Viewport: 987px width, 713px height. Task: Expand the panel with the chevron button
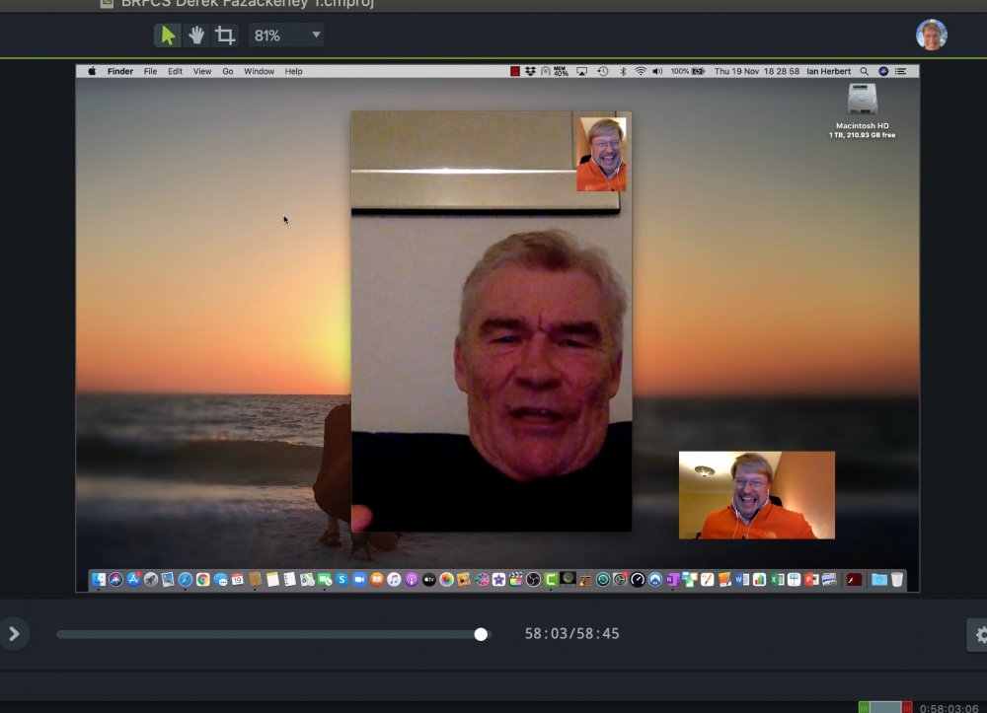tap(14, 634)
